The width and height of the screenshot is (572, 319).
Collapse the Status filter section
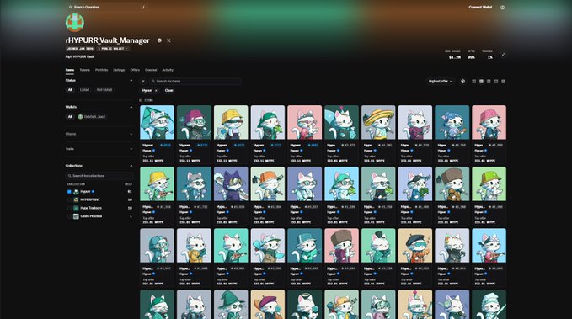(x=131, y=81)
